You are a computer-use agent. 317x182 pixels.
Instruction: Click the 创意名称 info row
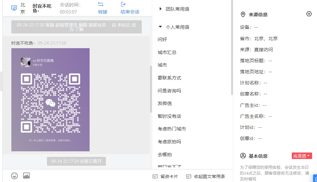point(253,94)
